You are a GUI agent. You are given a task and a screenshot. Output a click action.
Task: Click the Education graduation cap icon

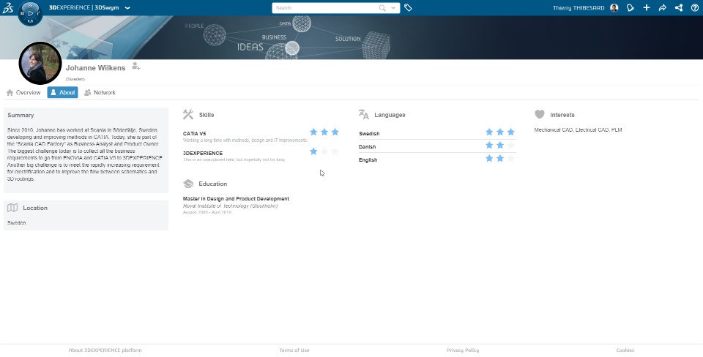188,184
